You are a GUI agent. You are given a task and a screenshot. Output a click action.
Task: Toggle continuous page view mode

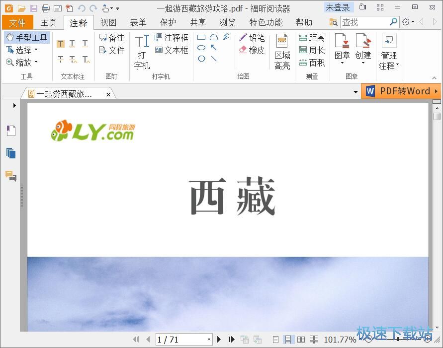tap(289, 340)
